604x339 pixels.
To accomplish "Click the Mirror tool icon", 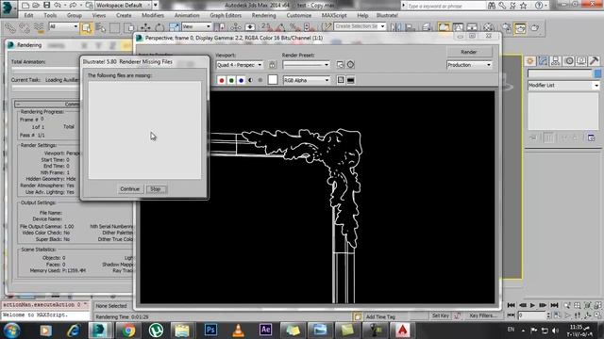I will [x=395, y=27].
